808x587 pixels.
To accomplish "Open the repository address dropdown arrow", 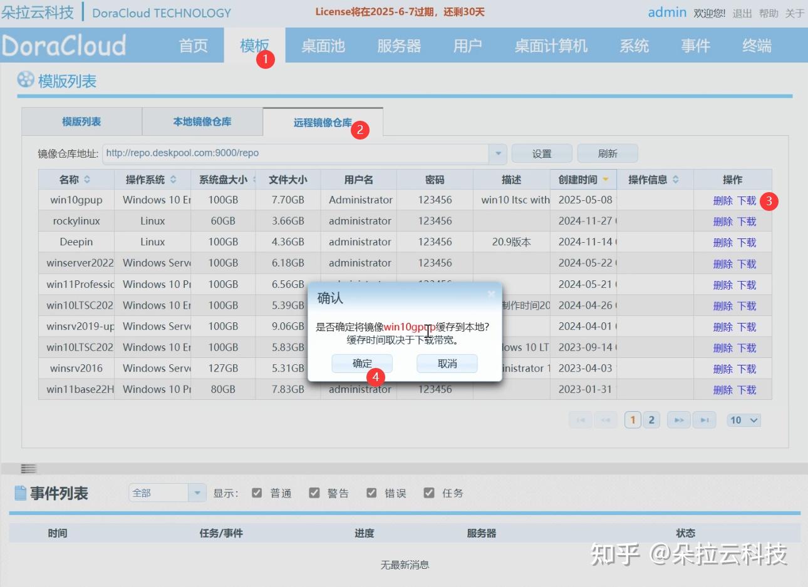I will point(498,153).
